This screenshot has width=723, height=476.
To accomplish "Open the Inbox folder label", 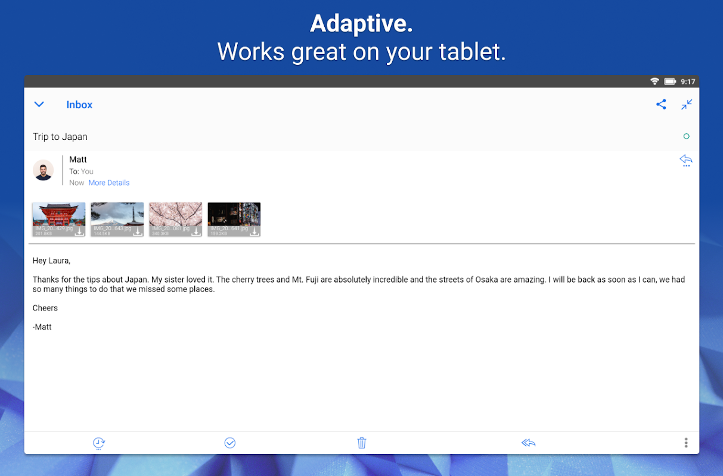I will (79, 105).
